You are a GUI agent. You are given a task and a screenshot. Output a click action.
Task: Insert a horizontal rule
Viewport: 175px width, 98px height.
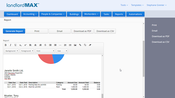point(60,45)
